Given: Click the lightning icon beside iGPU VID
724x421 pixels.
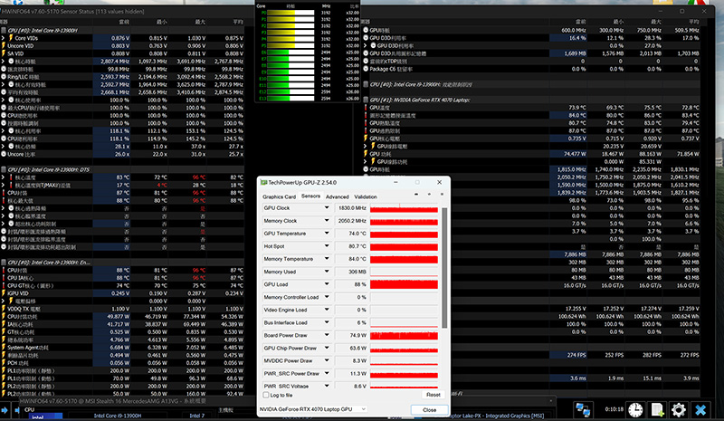Looking at the screenshot, I should tap(4, 293).
